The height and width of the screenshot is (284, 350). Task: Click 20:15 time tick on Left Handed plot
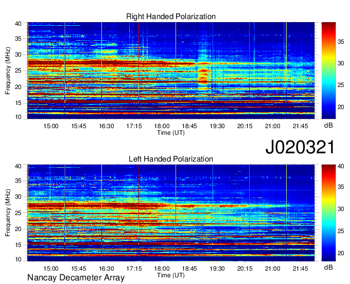pos(244,269)
